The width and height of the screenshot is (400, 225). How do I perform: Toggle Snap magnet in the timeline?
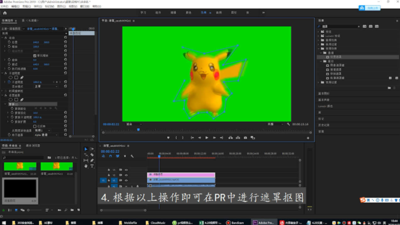point(111,156)
